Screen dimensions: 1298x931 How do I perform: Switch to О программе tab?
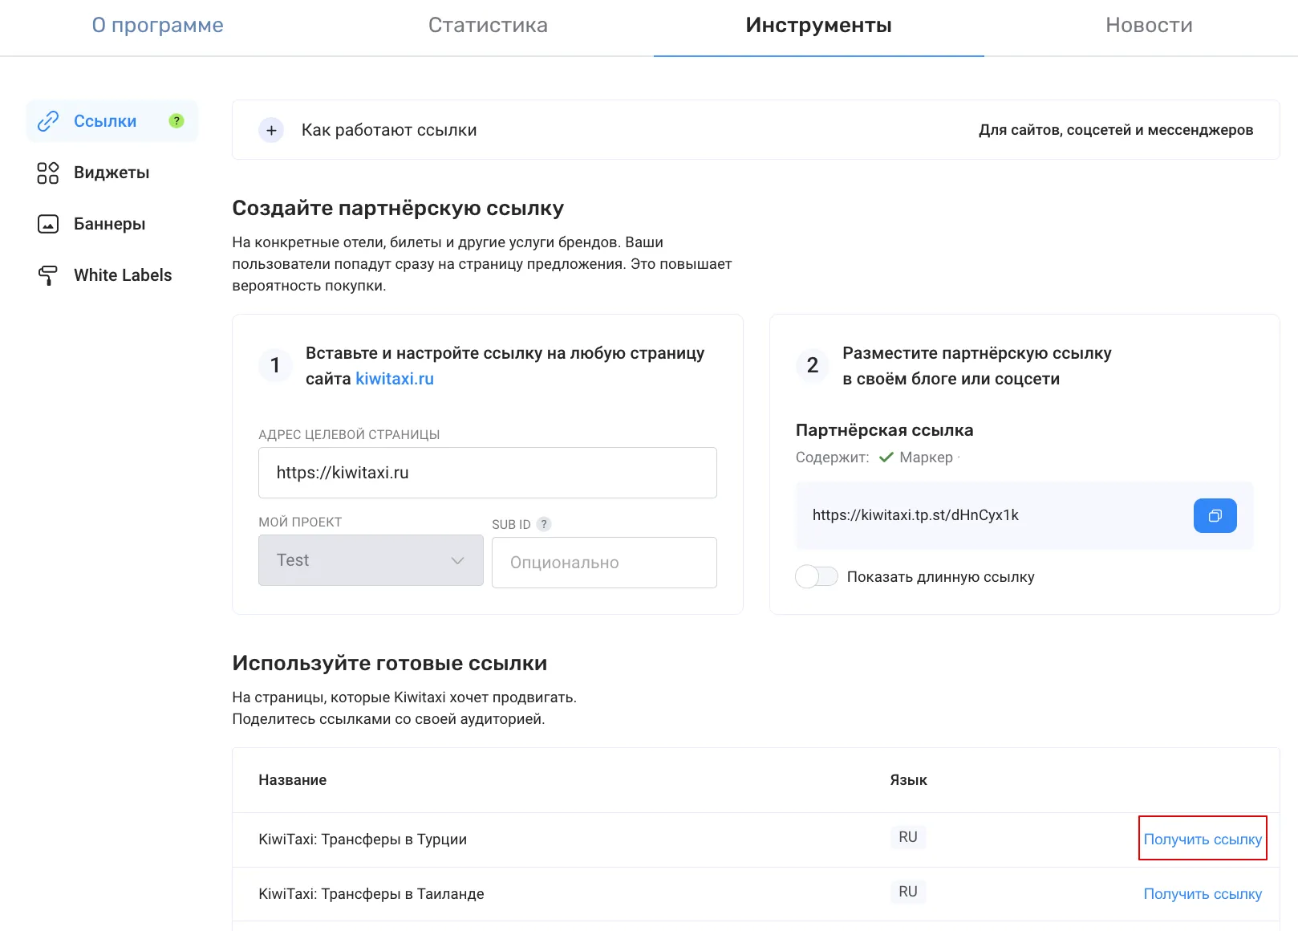click(158, 26)
